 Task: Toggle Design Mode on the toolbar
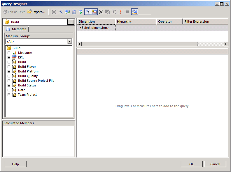[134, 12]
